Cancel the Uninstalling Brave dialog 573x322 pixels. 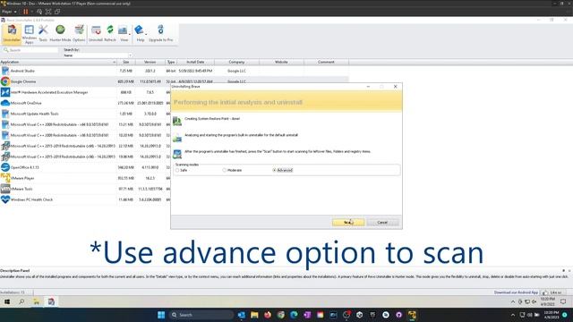[x=382, y=223]
